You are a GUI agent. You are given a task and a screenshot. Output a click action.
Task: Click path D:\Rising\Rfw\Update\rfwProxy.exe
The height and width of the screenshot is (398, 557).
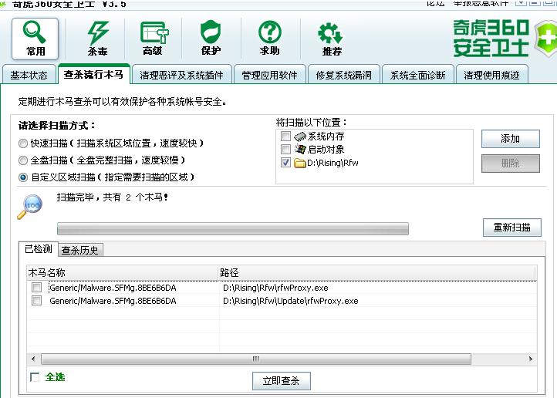[291, 301]
